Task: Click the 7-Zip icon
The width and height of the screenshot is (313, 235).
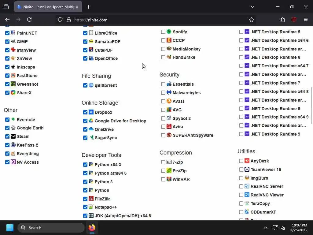Action: point(169,162)
